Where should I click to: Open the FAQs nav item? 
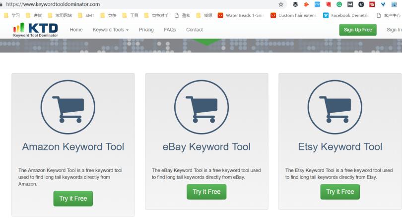coord(170,30)
